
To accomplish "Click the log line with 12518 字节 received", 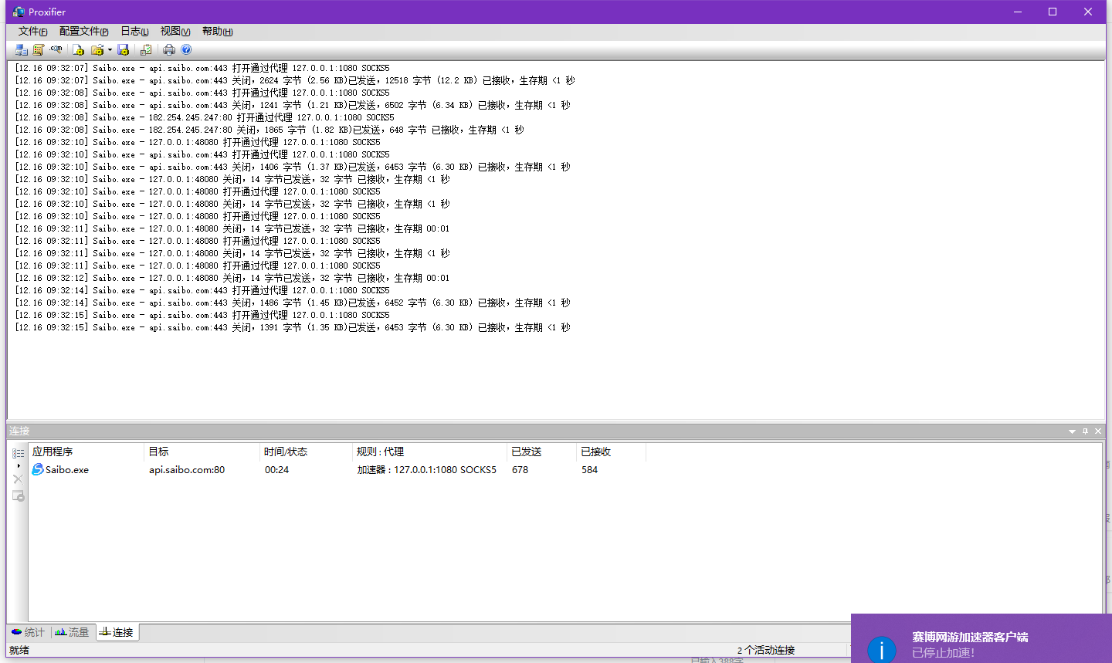I will (x=295, y=80).
